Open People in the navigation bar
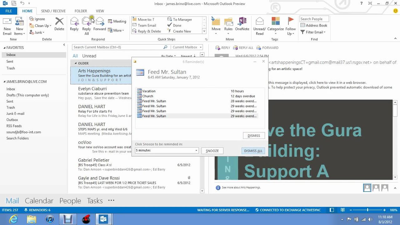Screen dimensions: 400x225 70,201
